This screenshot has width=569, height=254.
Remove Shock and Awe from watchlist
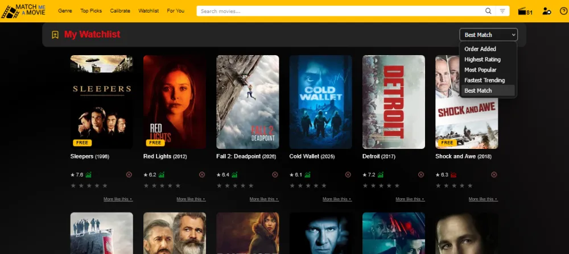[494, 174]
